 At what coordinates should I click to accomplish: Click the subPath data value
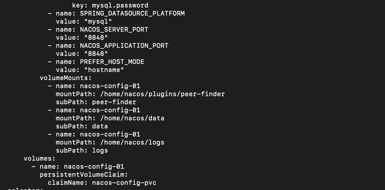[x=100, y=126]
